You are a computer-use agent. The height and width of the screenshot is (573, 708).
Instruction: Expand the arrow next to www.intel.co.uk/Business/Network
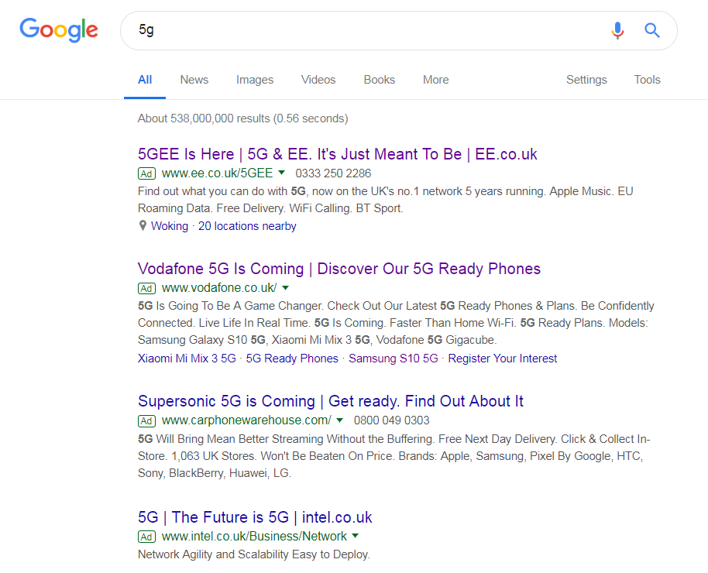pyautogui.click(x=356, y=536)
